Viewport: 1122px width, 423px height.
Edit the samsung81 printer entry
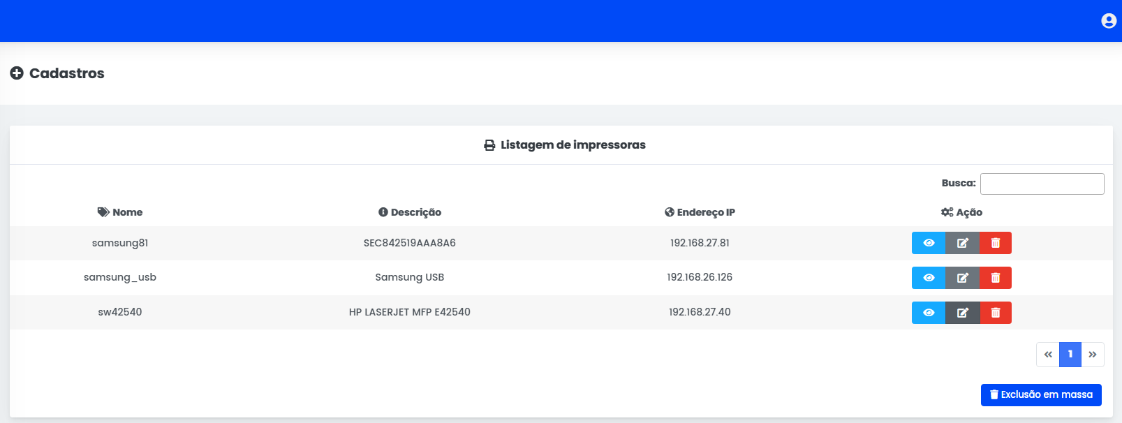coord(962,243)
